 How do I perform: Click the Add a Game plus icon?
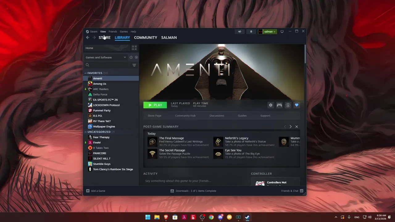pos(88,191)
